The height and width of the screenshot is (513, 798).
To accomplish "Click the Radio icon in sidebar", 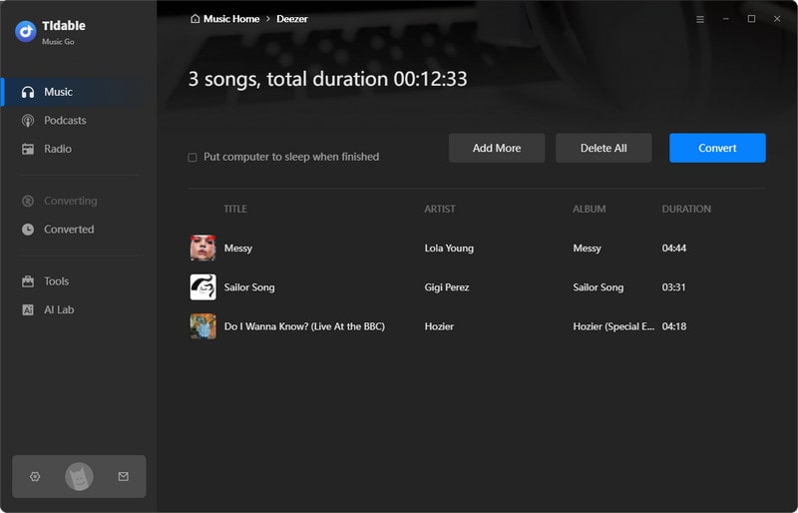I will (28, 150).
